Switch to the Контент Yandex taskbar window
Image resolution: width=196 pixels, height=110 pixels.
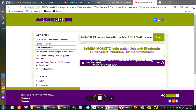pyautogui.click(x=126, y=107)
